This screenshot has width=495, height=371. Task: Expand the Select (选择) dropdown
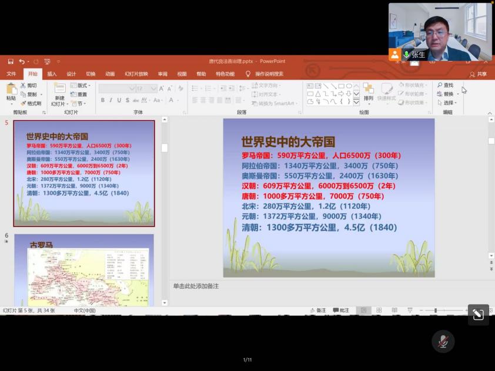(447, 103)
